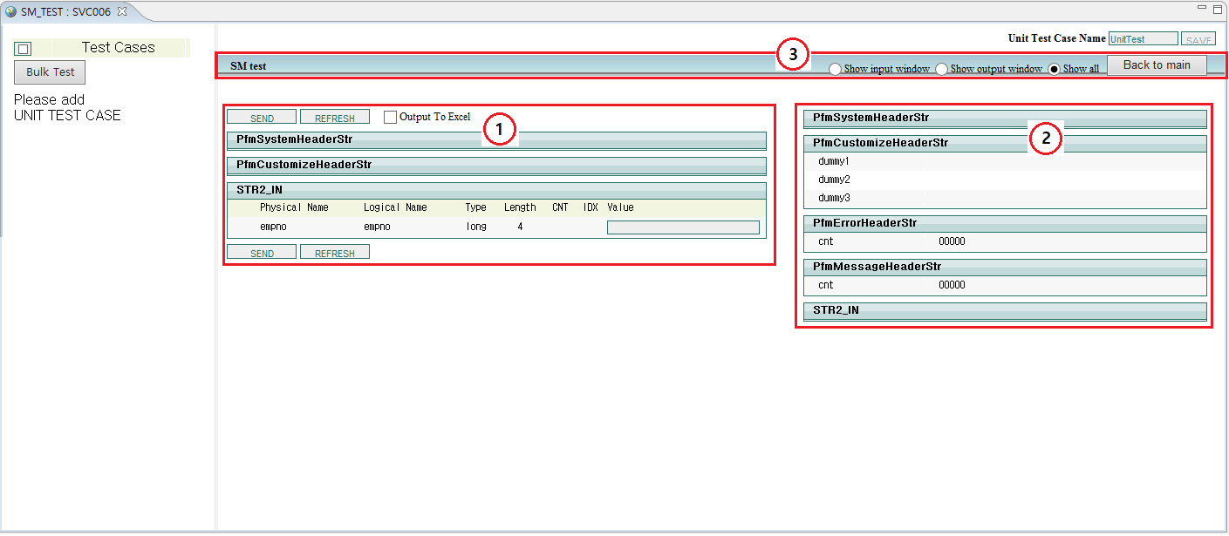Click the SM_TEST tab globe icon
1229x536 pixels.
pyautogui.click(x=11, y=12)
